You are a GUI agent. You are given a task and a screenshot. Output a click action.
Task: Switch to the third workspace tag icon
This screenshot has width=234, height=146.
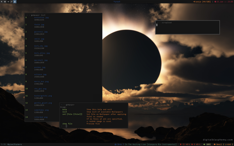tap(8, 2)
